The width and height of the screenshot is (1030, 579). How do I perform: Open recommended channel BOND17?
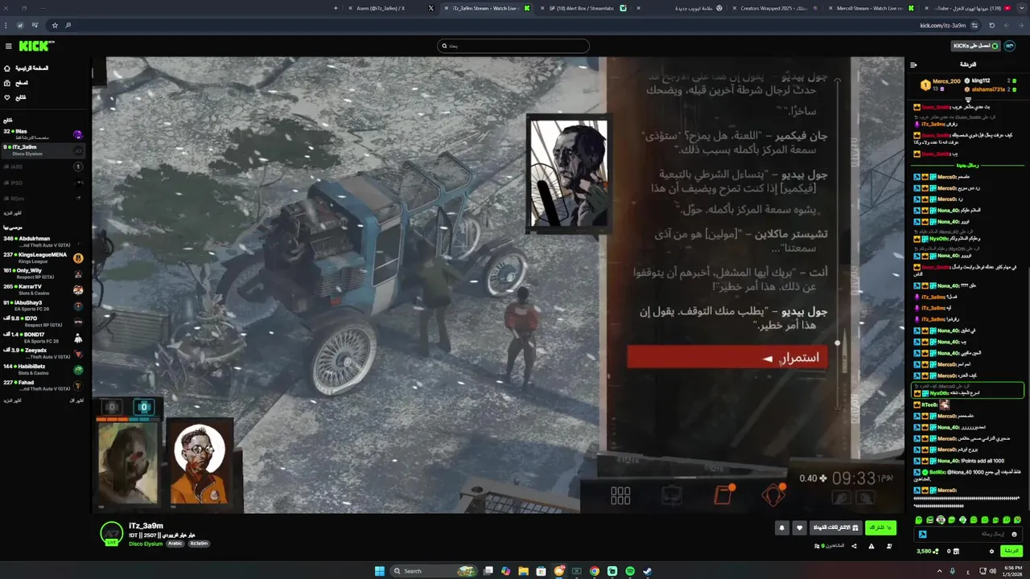(x=44, y=338)
